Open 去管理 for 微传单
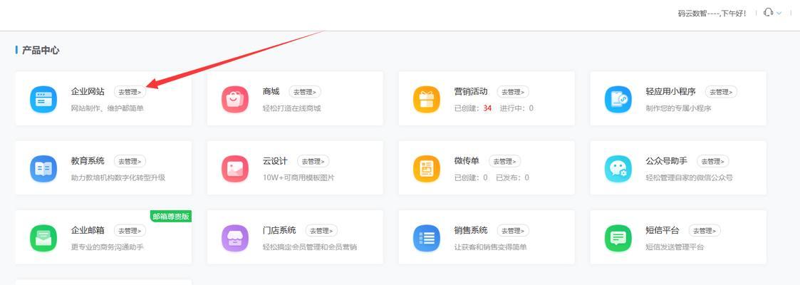 (504, 161)
